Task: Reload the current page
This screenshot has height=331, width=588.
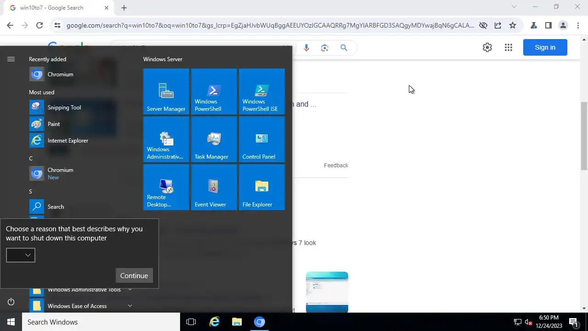Action: 40,25
